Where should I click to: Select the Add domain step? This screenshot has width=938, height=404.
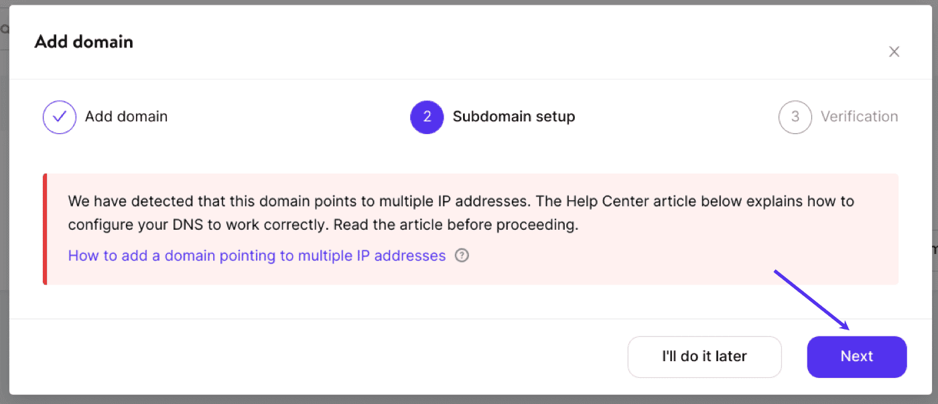coord(125,117)
